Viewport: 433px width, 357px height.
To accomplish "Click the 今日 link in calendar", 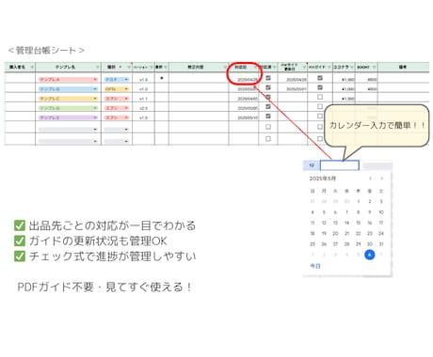I will click(x=315, y=266).
